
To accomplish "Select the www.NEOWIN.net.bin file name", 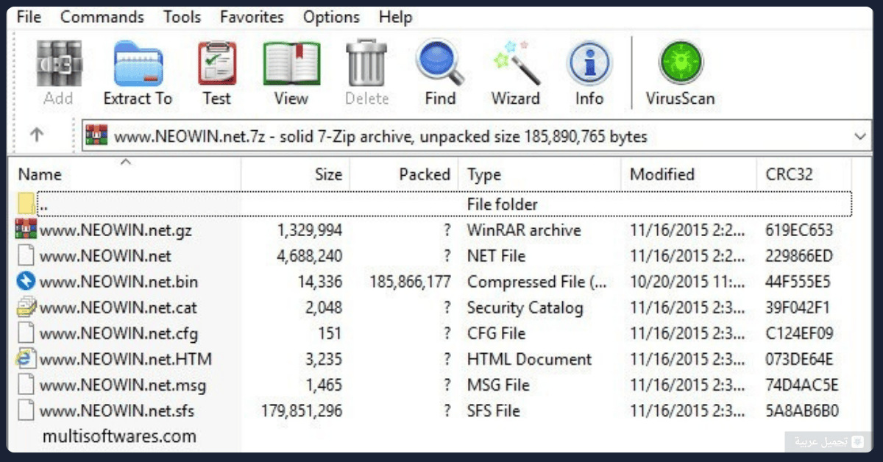I will click(x=118, y=282).
